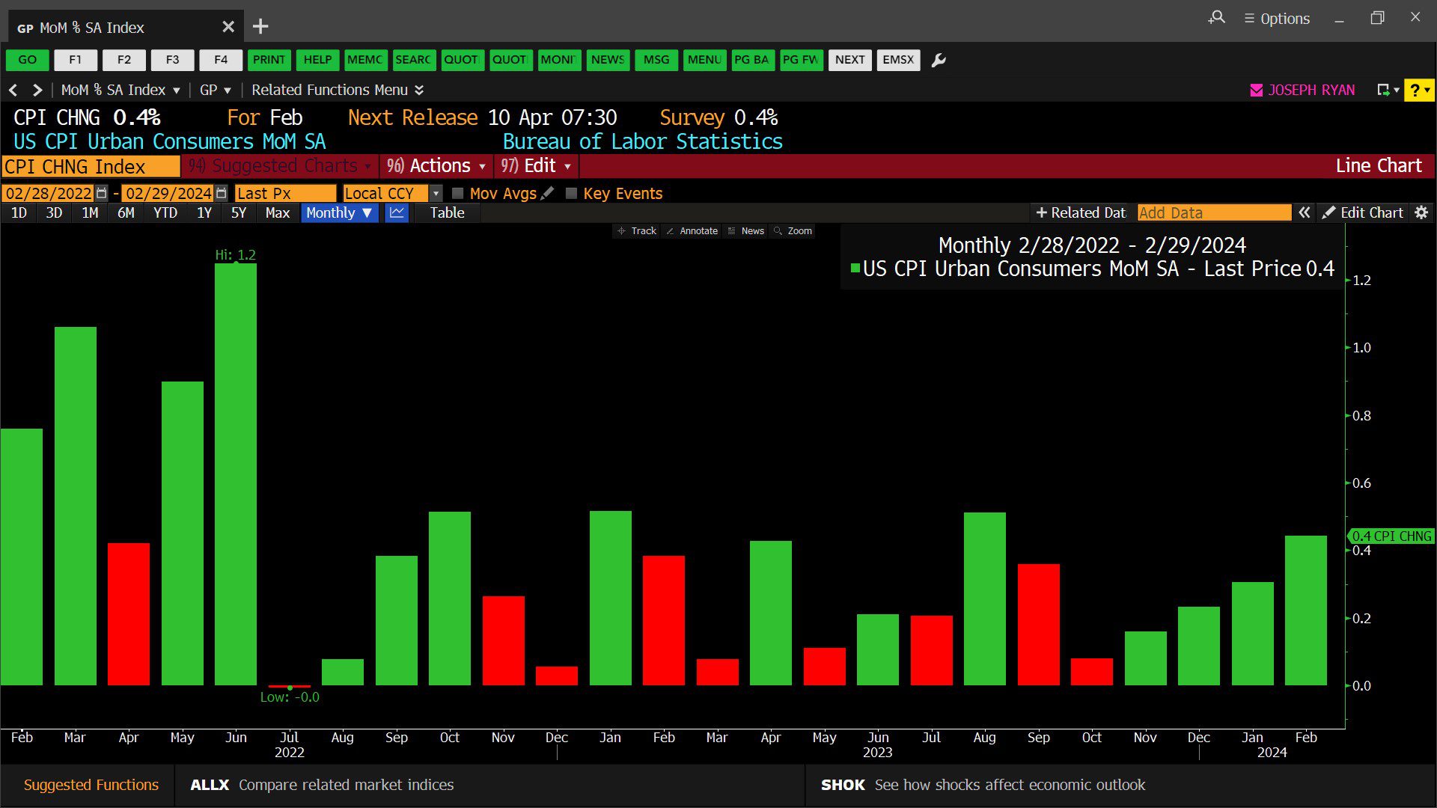Open the yellow help question mark
Screen dimensions: 1437x808
click(x=1419, y=90)
